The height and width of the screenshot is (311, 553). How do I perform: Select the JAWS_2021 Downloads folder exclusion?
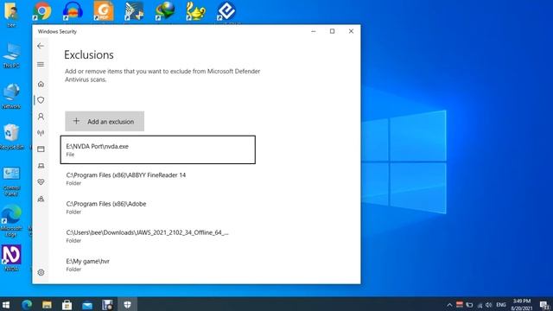157,236
